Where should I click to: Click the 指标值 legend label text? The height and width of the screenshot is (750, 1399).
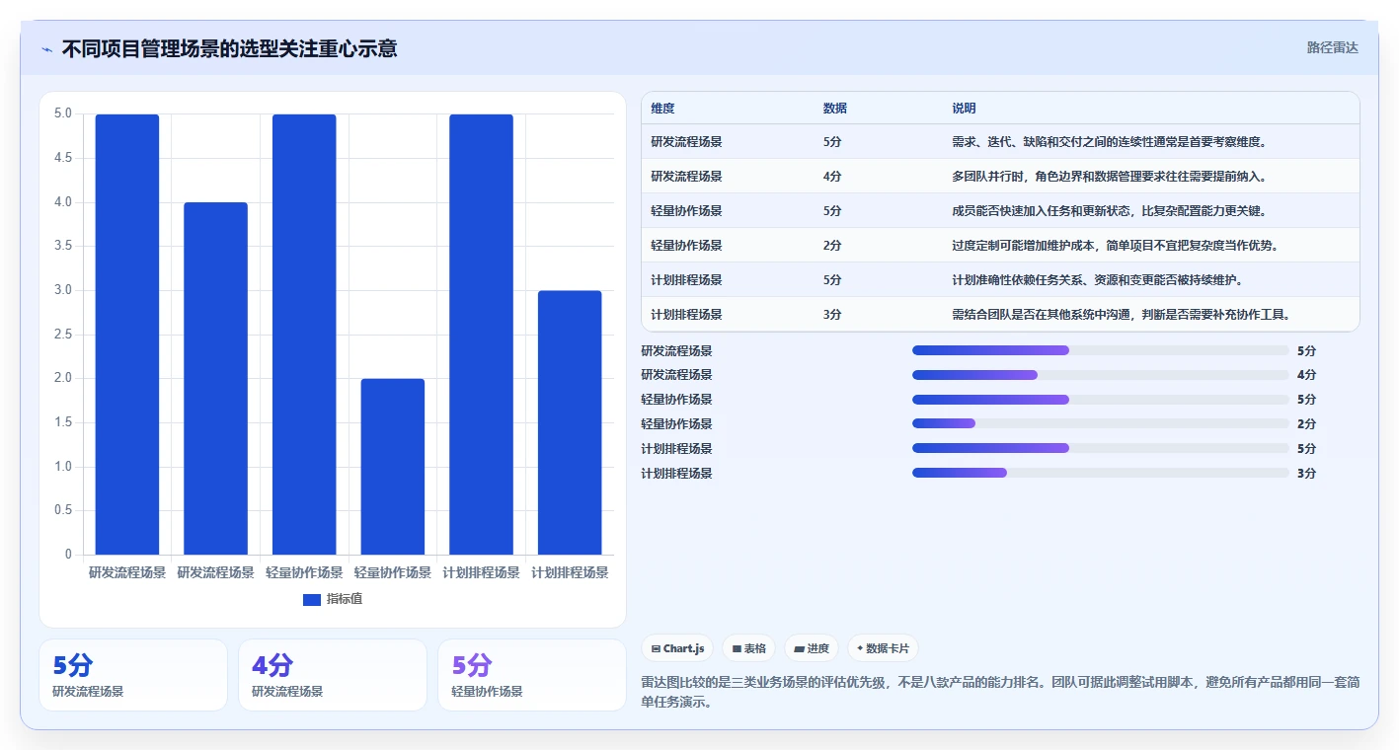[x=345, y=599]
